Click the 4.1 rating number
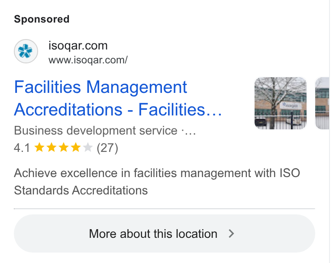Image resolution: width=336 pixels, height=263 pixels. 22,148
